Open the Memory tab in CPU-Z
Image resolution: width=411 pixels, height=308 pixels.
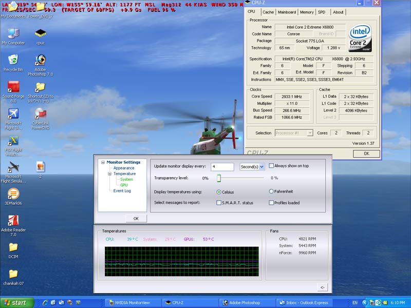(307, 12)
